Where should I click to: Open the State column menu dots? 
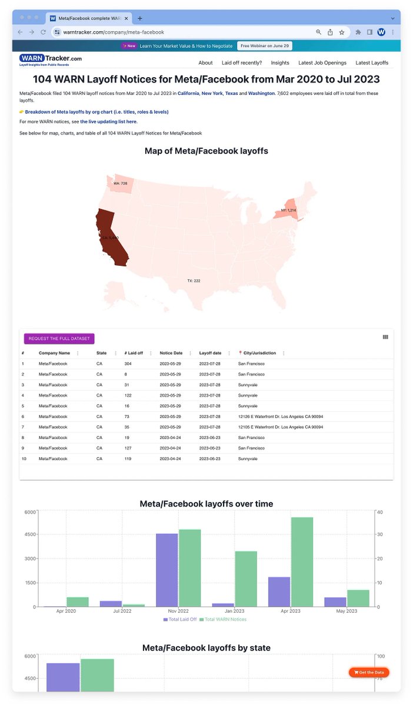(x=115, y=353)
